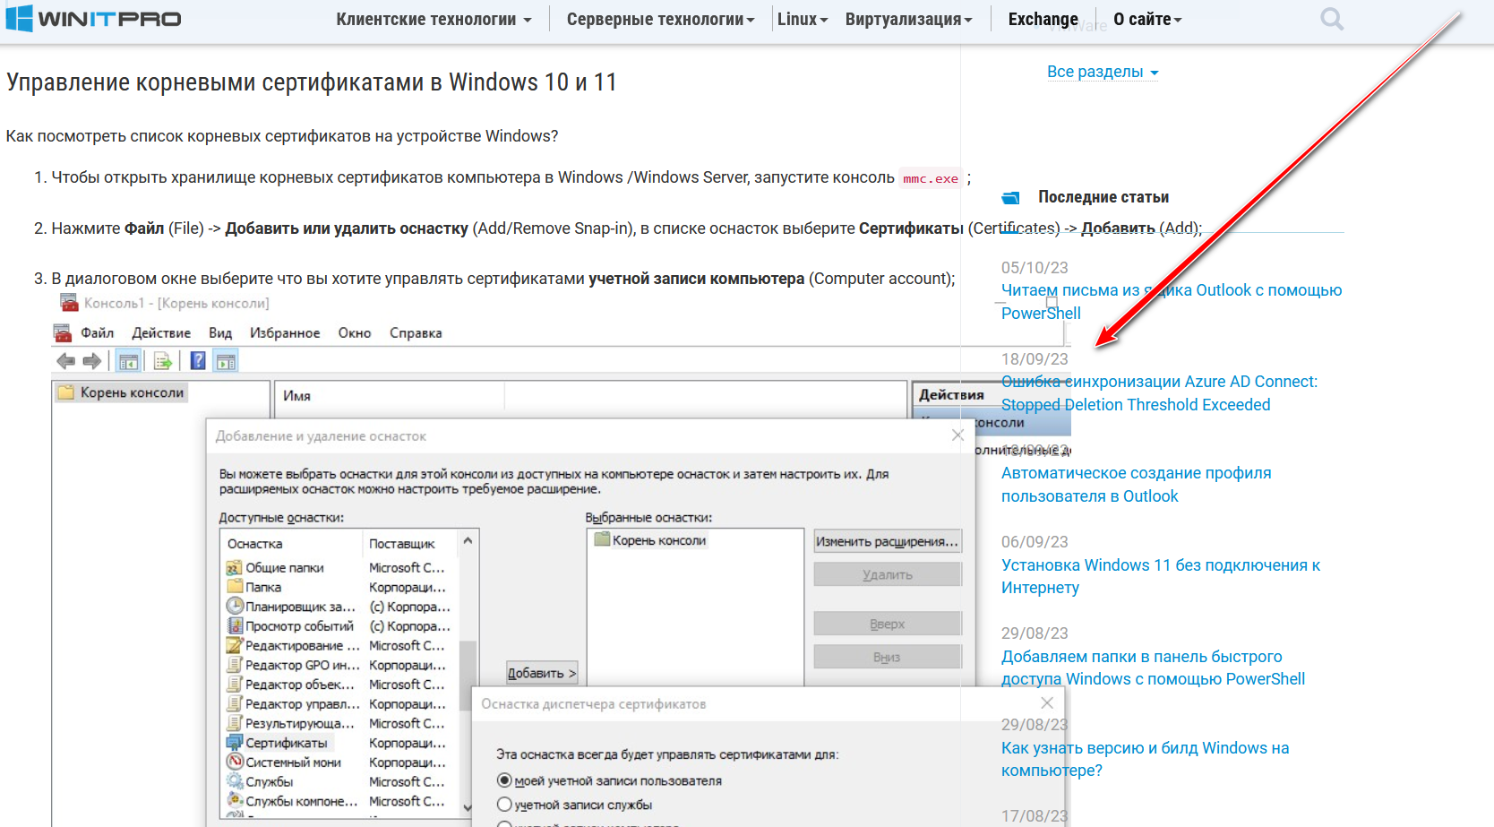Click the Редактор объектов snap-in icon

point(235,685)
